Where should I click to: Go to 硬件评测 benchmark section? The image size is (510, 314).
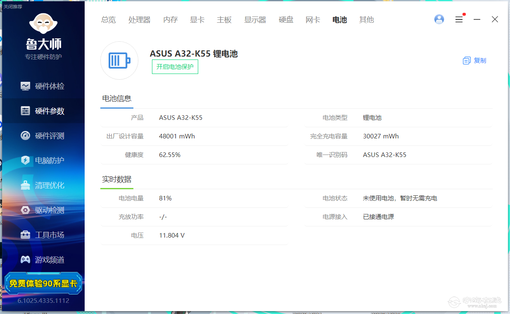point(43,136)
